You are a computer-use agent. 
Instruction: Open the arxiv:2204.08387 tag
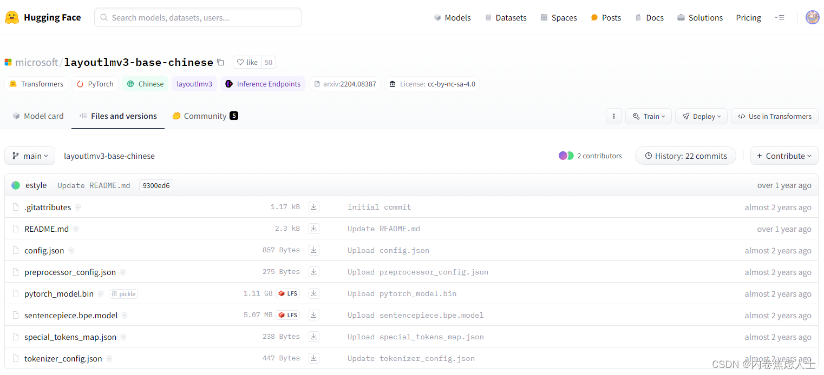click(345, 84)
